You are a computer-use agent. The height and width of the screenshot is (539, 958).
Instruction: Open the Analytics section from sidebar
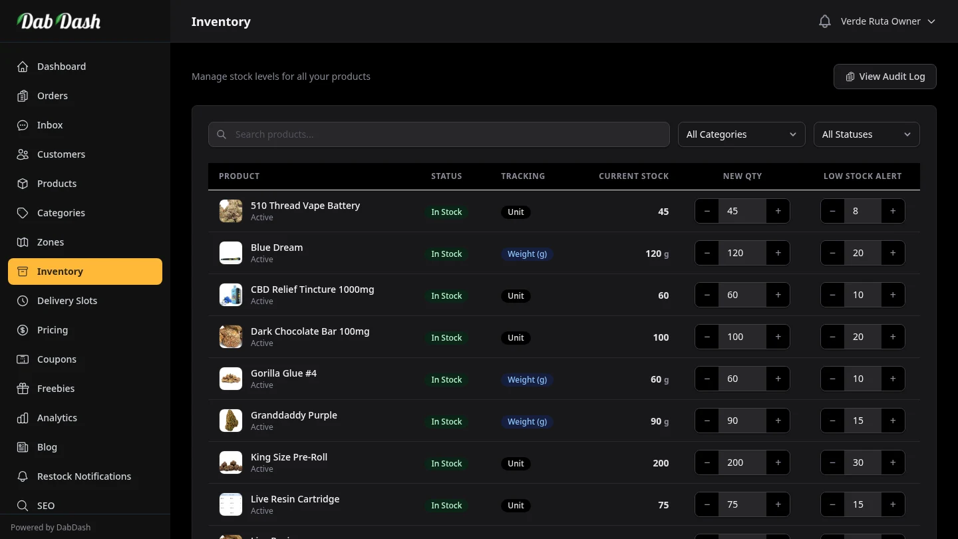pyautogui.click(x=57, y=418)
